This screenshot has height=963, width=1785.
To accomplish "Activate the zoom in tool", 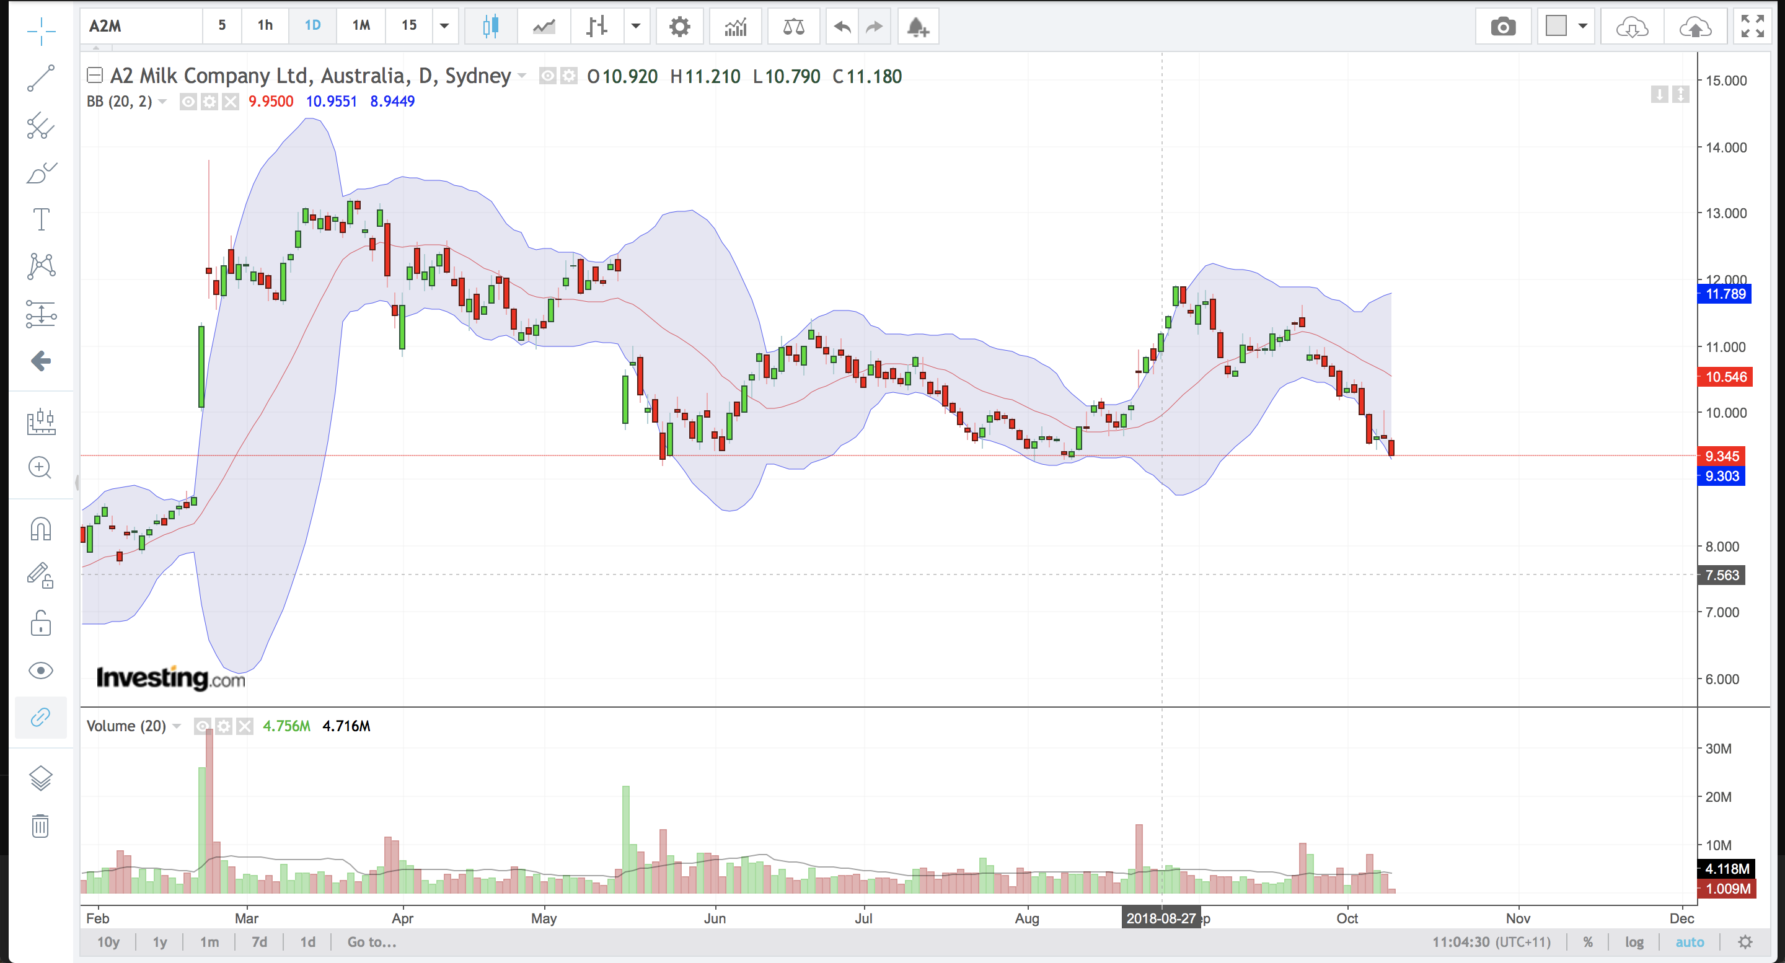I will click(x=41, y=468).
